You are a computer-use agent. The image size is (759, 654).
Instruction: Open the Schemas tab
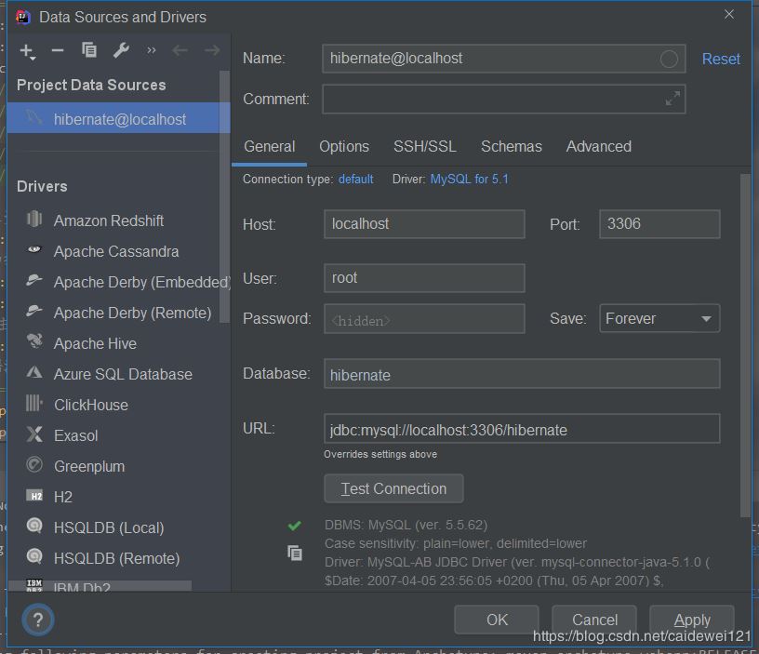click(511, 146)
